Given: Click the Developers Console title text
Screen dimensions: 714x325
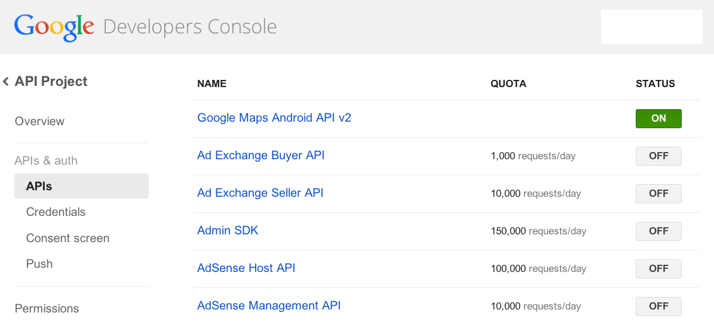Looking at the screenshot, I should coord(190,27).
